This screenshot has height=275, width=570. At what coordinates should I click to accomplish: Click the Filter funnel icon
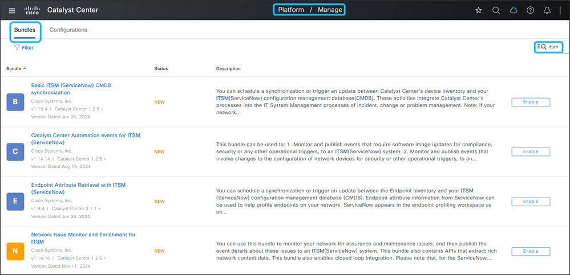pyautogui.click(x=17, y=48)
